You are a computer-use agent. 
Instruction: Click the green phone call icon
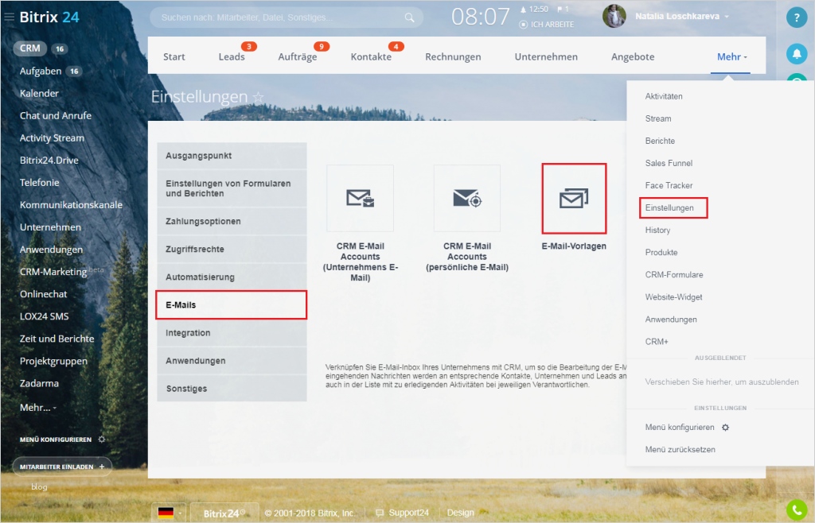pos(796,509)
